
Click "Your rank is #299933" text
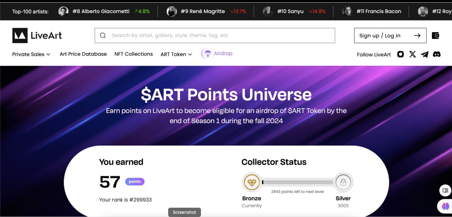click(x=126, y=200)
